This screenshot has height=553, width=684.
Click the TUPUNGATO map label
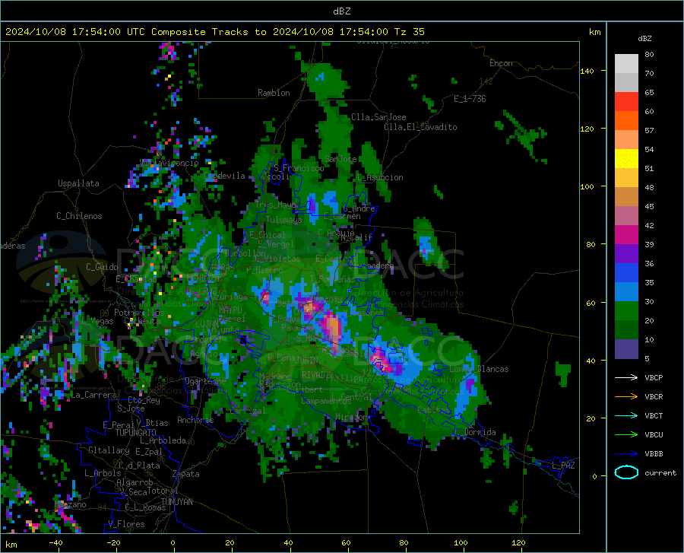point(136,433)
